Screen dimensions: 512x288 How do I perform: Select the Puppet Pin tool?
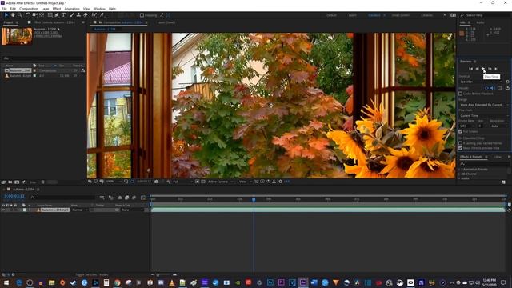click(x=102, y=15)
